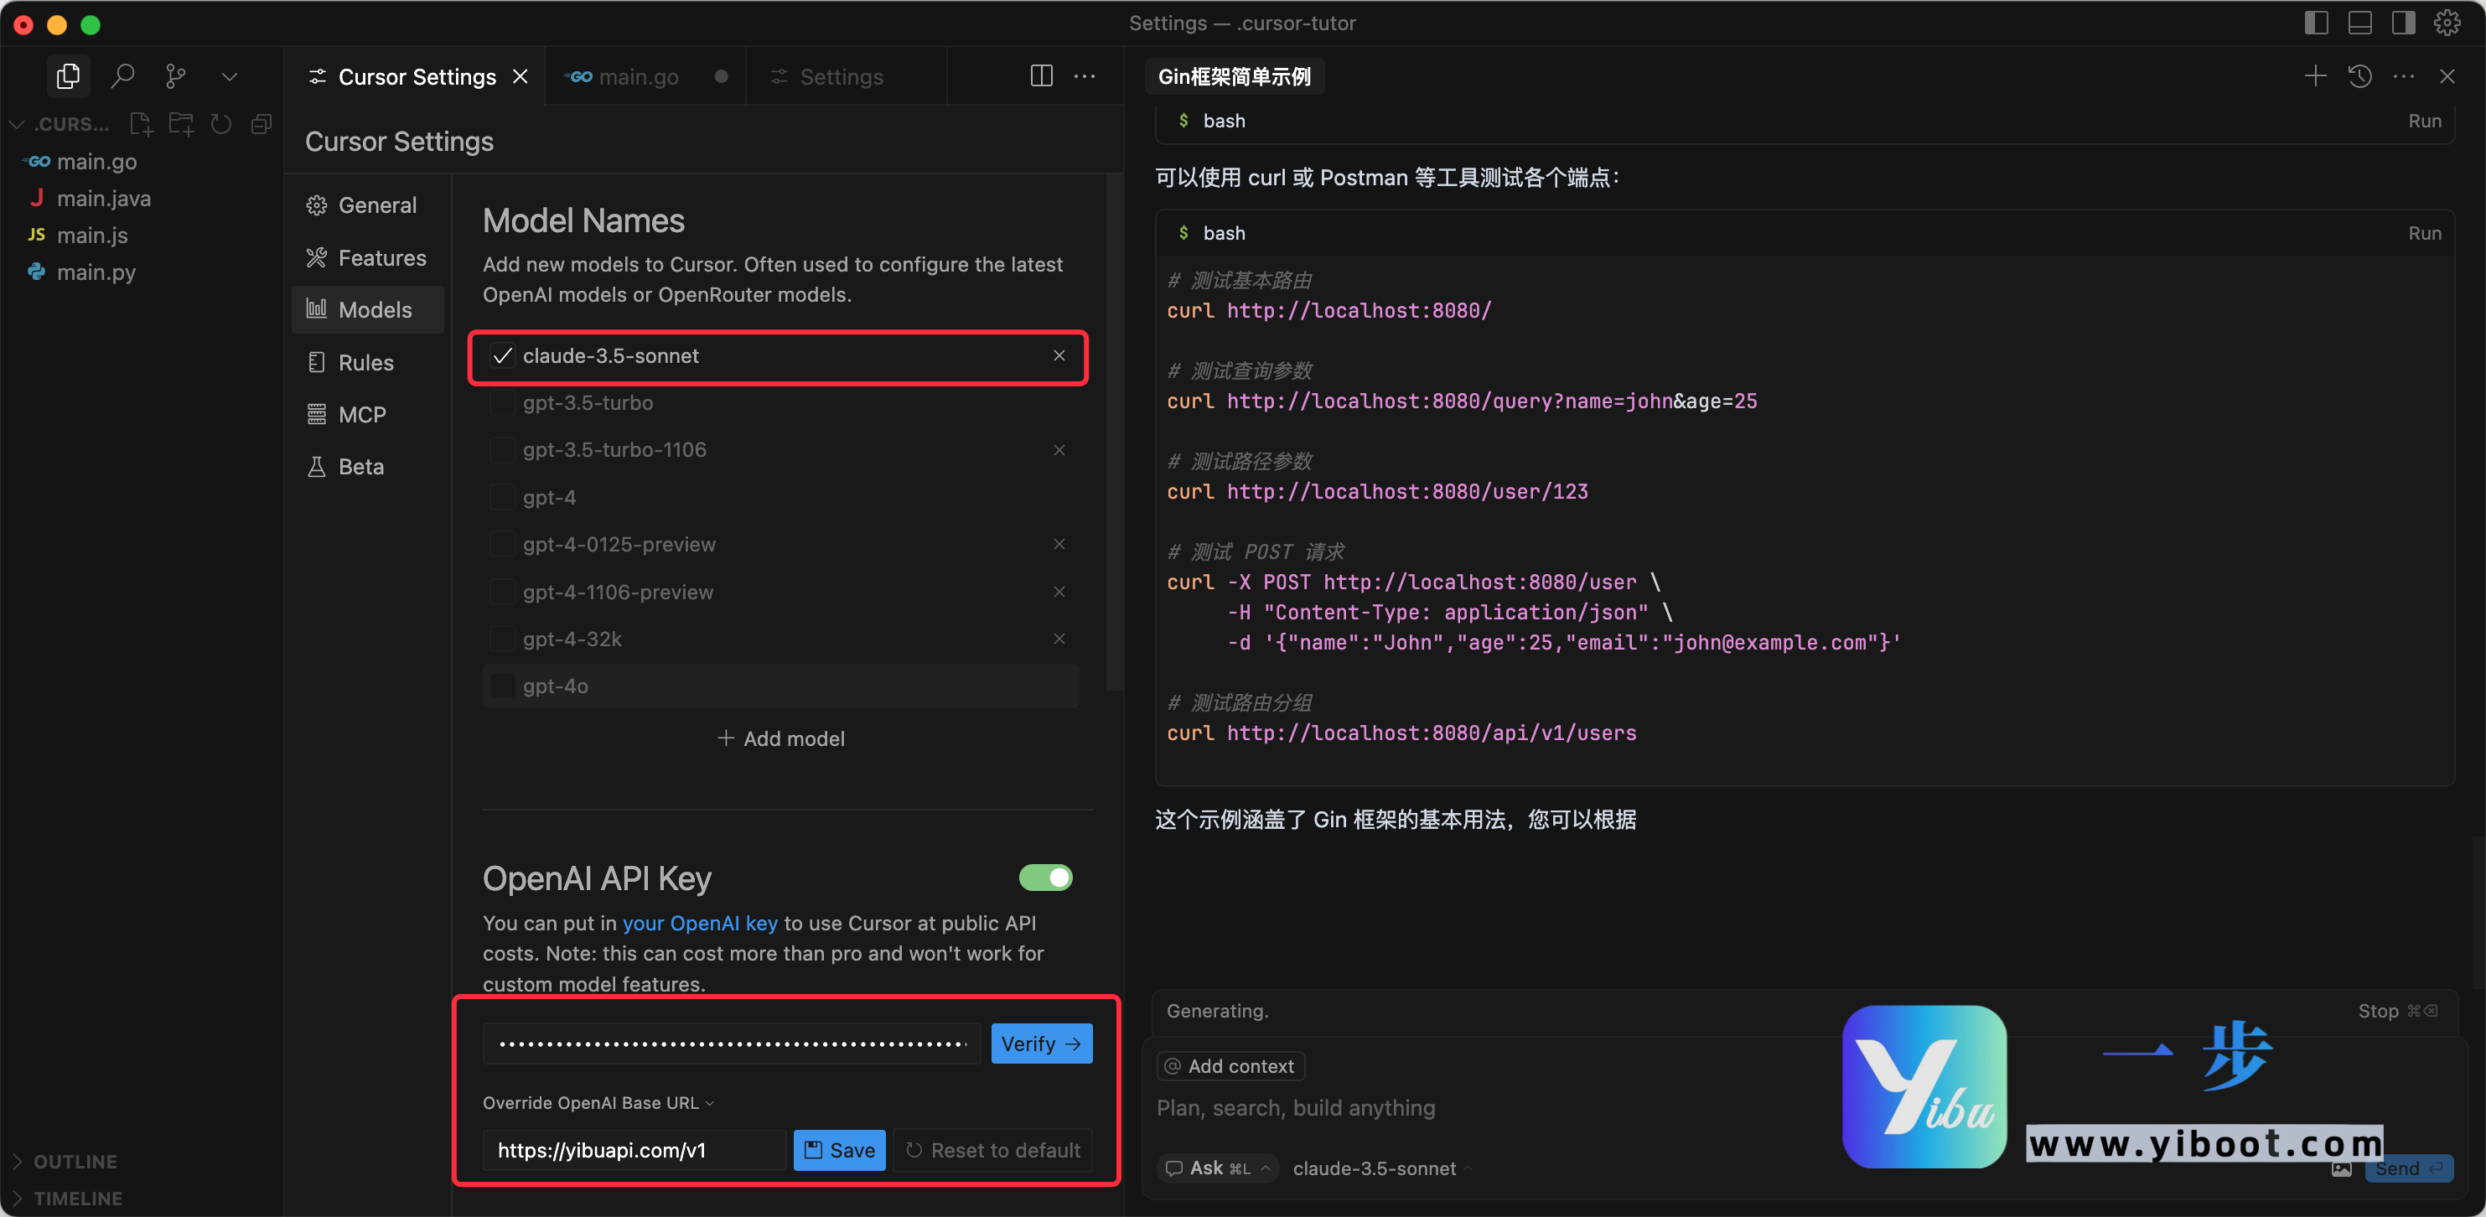Open the Search panel in the sidebar
The image size is (2486, 1217).
click(122, 76)
